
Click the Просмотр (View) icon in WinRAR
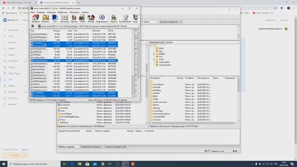pos(65,19)
